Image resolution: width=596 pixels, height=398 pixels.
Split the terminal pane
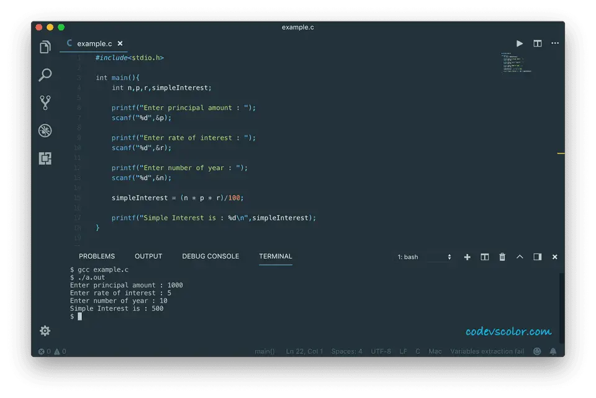485,257
